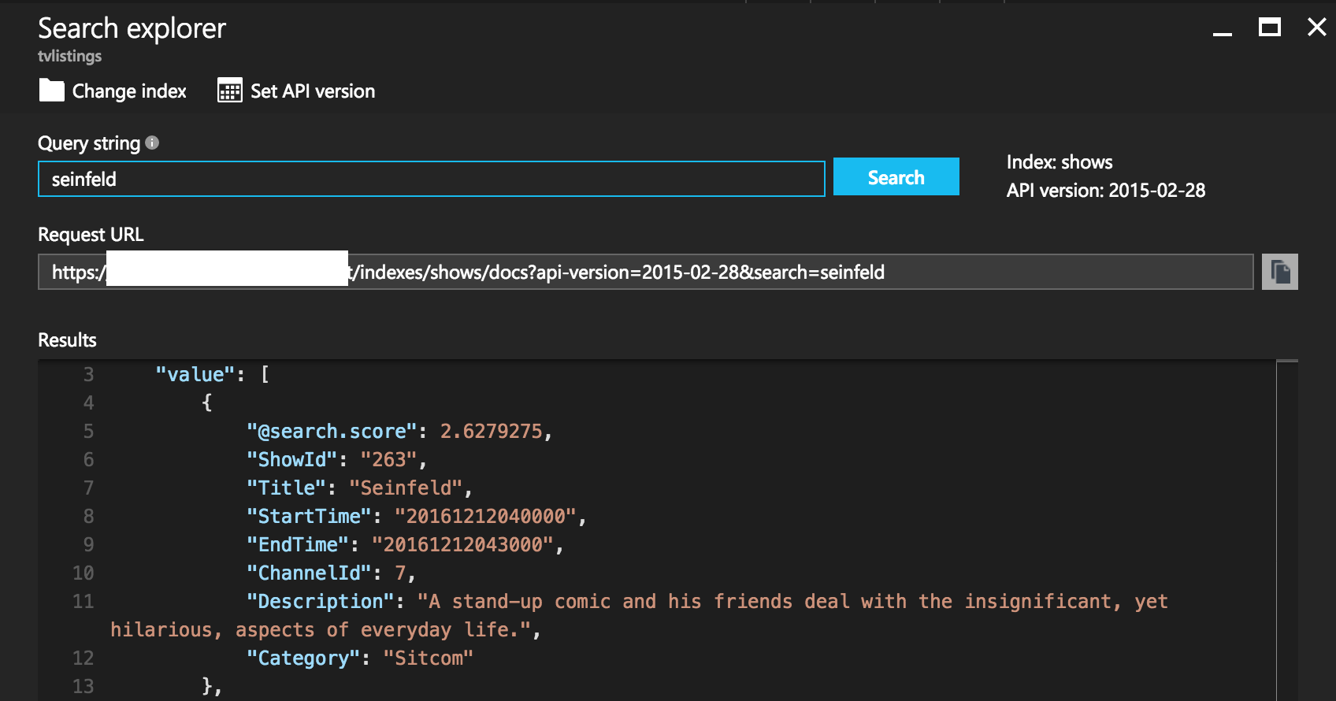Viewport: 1336px width, 701px height.
Task: Click line number 11 in results gutter
Action: coord(83,601)
